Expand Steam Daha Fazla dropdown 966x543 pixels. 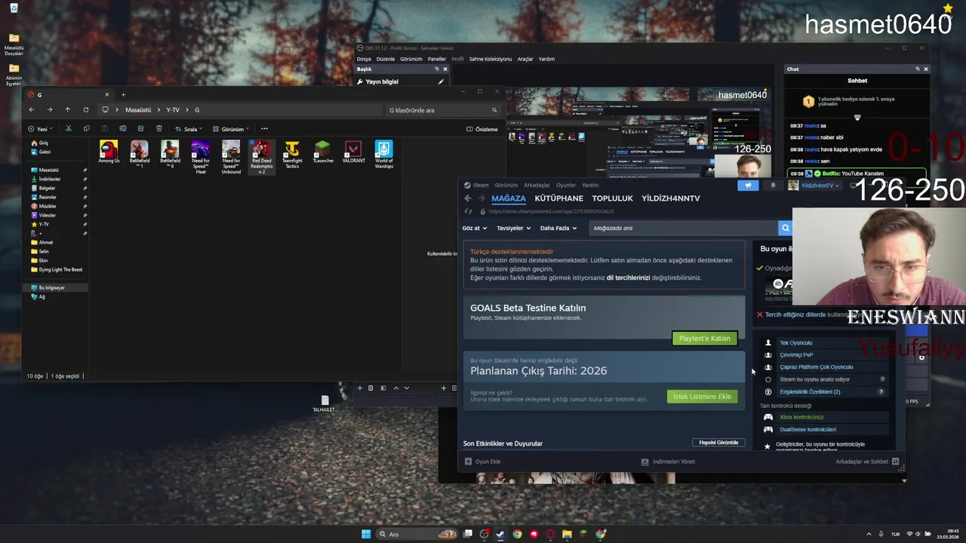point(558,228)
